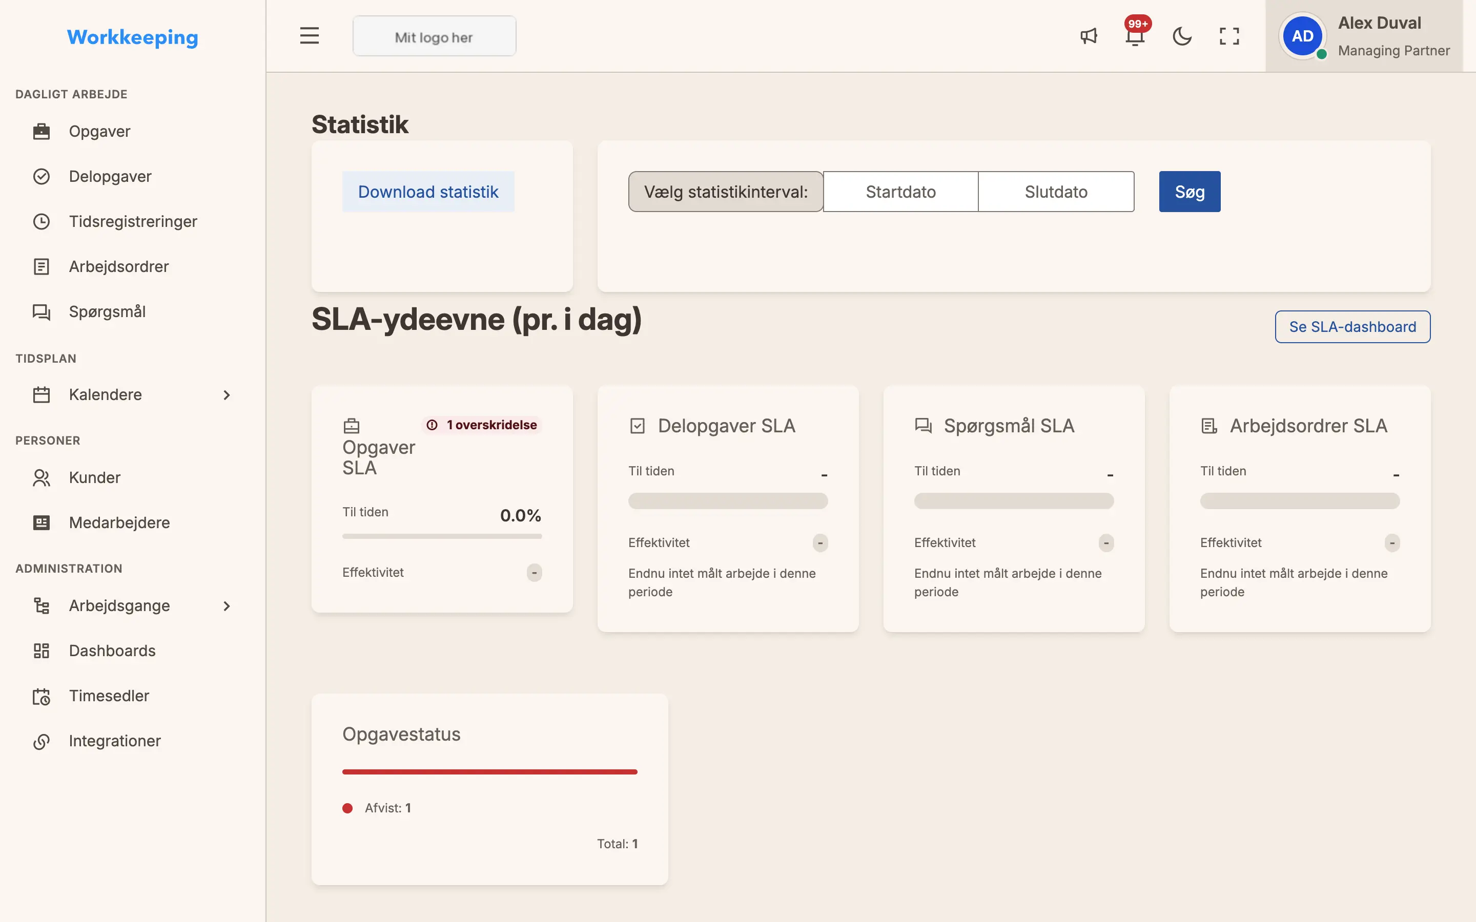Click Delopgaver SLA Effektivitet dash badge
The width and height of the screenshot is (1476, 922).
coord(821,543)
